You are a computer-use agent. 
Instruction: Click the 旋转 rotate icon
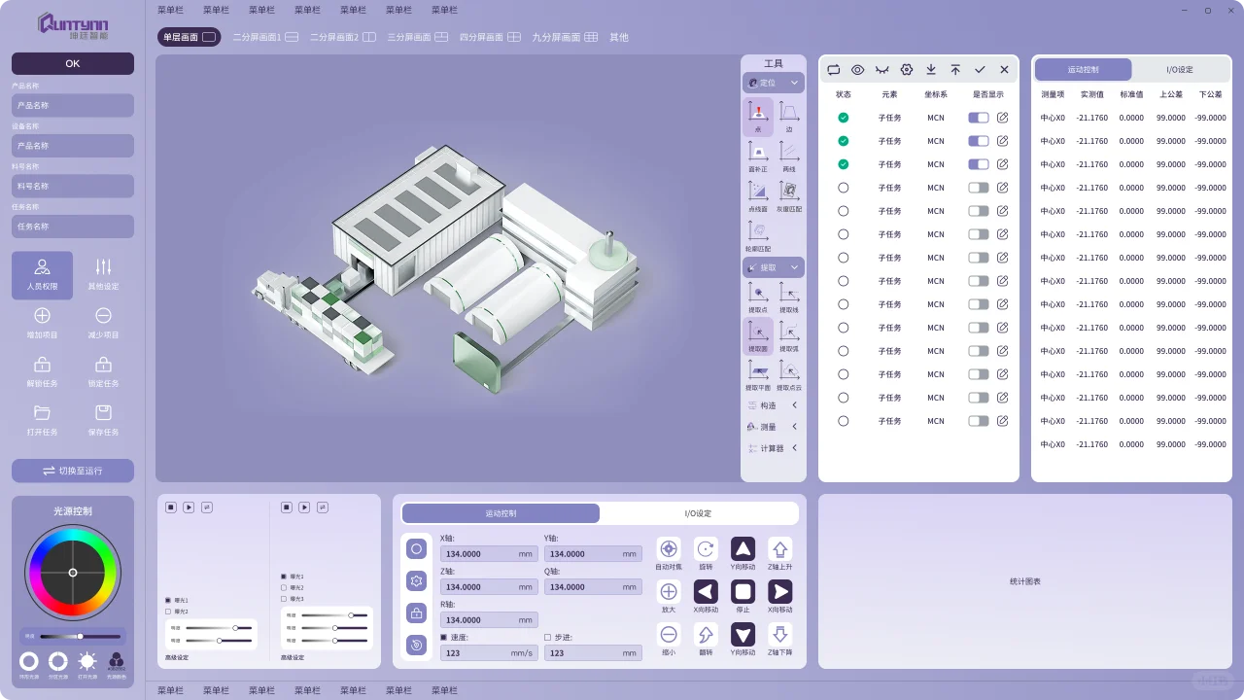(706, 548)
